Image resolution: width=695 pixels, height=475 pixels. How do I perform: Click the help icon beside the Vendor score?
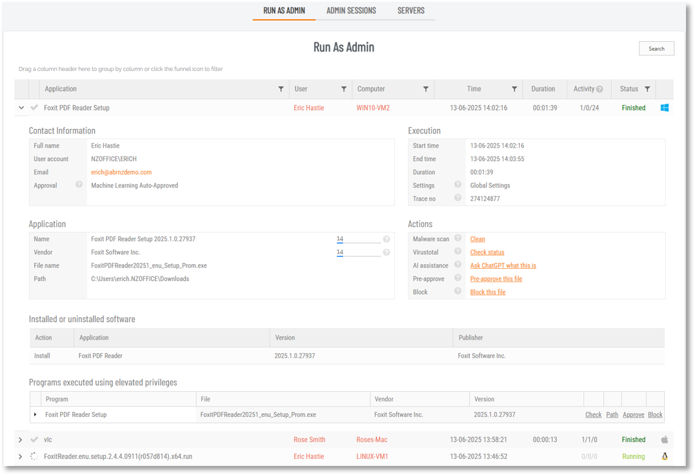pos(387,253)
